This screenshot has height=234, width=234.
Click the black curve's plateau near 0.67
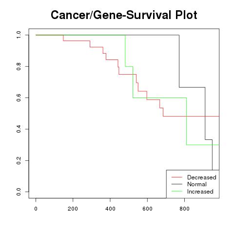point(192,87)
